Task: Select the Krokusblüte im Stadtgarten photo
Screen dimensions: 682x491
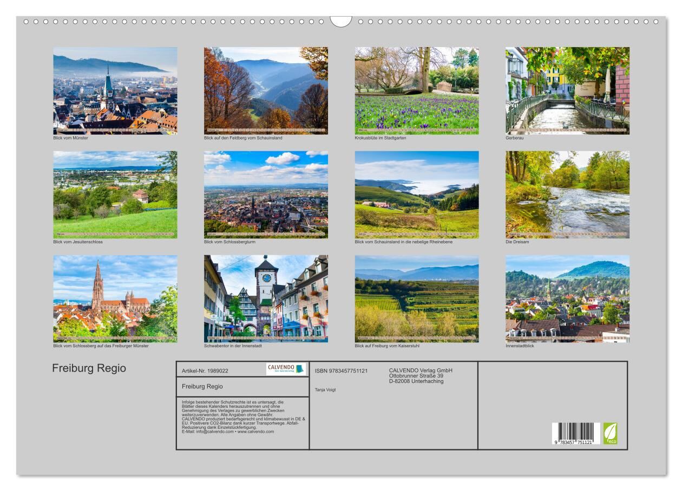Action: [417, 90]
